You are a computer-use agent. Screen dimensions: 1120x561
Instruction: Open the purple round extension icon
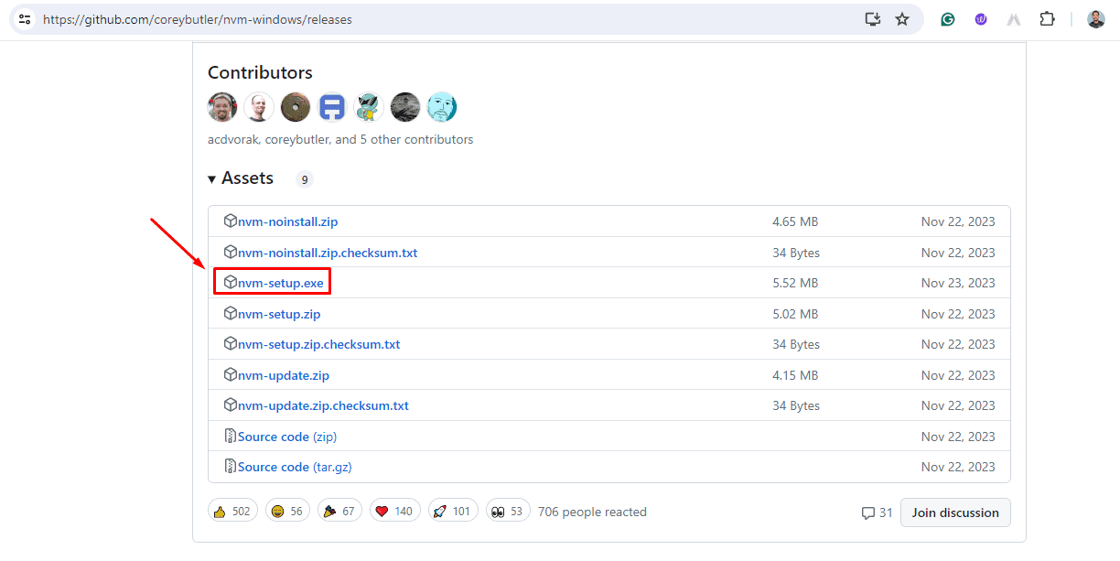tap(981, 19)
